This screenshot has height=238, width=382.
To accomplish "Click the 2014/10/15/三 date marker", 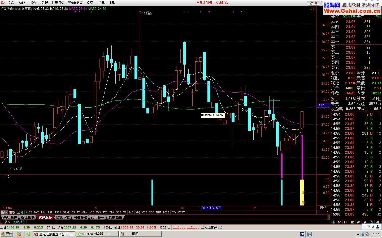I will point(211,208).
